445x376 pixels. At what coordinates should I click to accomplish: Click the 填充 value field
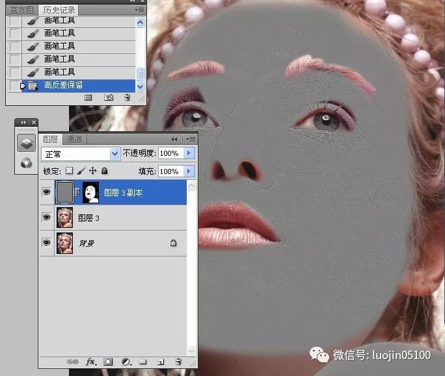[x=170, y=171]
